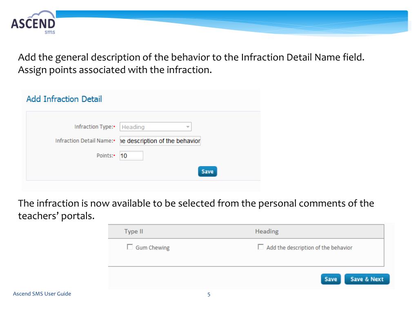Screen dimensions: 418x313
Task: Click the Points input field showing 10
Action: coord(131,156)
